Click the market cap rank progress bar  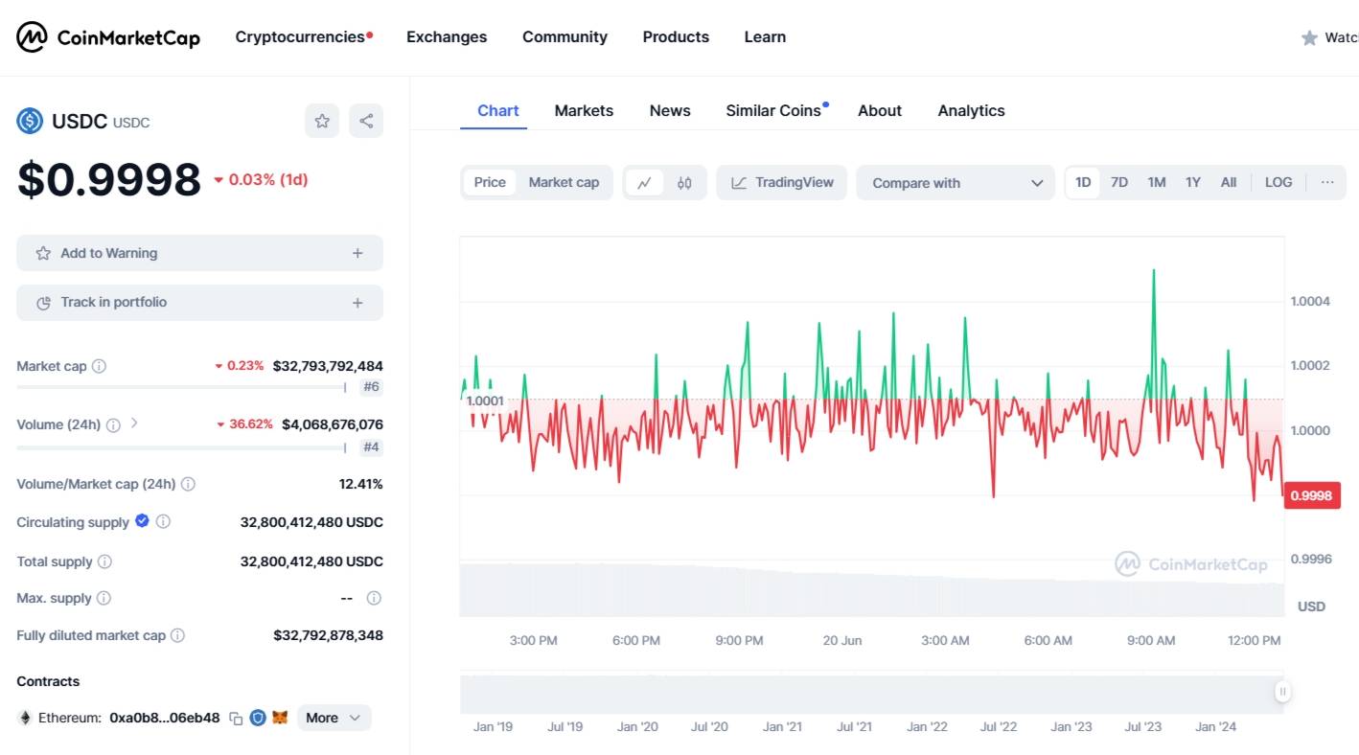(181, 388)
